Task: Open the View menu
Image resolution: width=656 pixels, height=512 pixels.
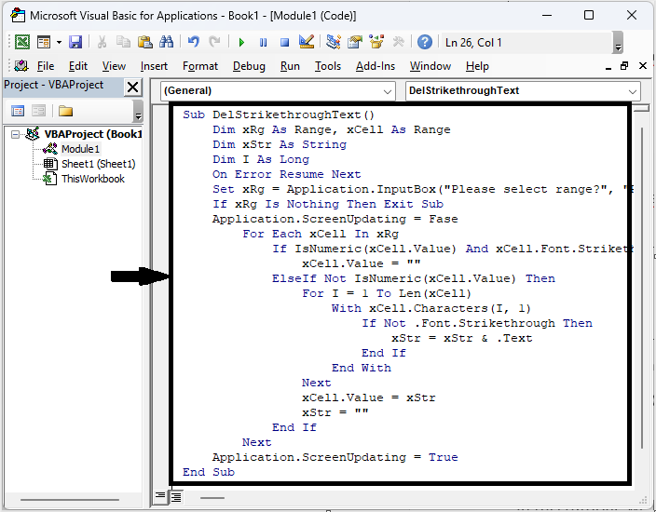Action: [x=114, y=66]
